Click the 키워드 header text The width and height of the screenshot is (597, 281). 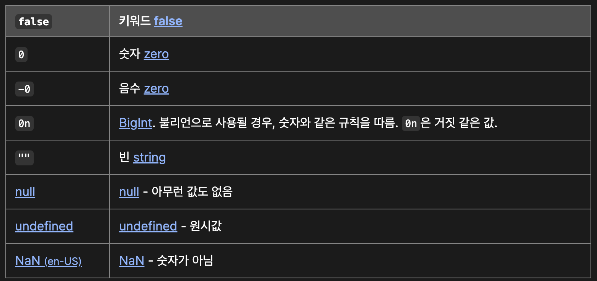tap(135, 21)
